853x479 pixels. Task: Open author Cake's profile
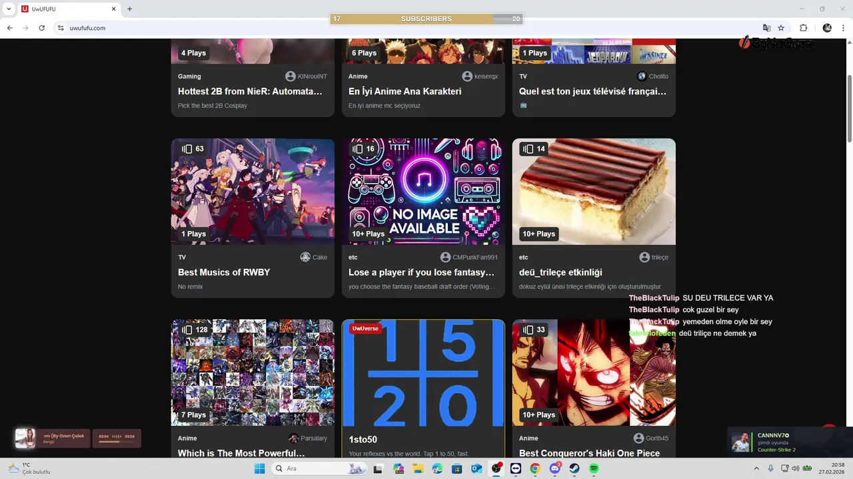(314, 257)
